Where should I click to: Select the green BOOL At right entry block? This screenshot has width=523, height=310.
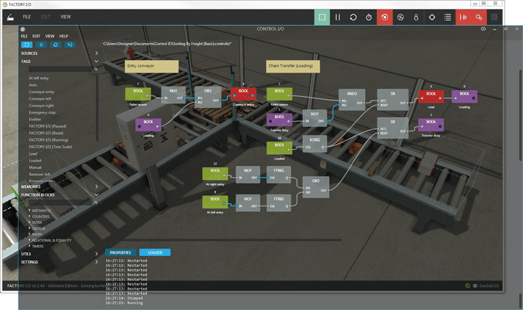click(x=215, y=173)
